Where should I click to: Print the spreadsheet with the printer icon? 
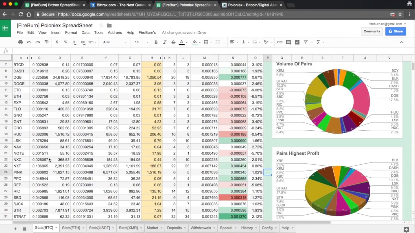click(x=20, y=42)
